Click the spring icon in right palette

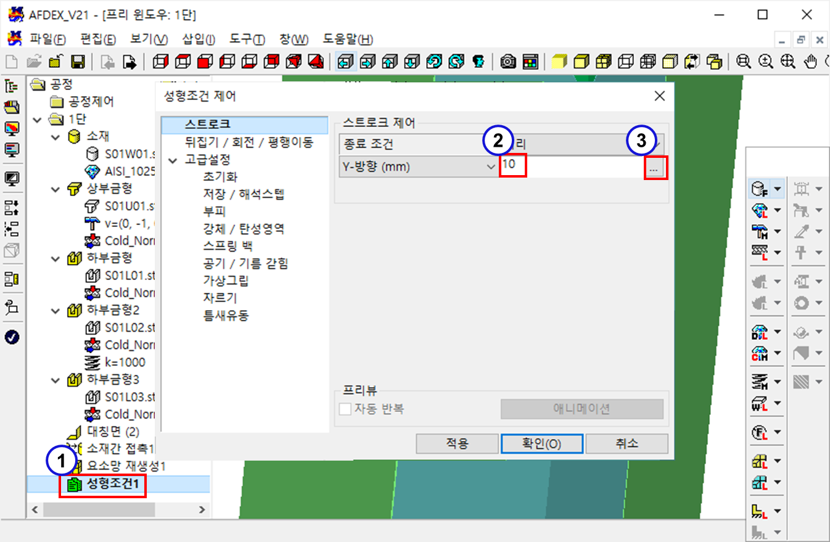(x=759, y=382)
